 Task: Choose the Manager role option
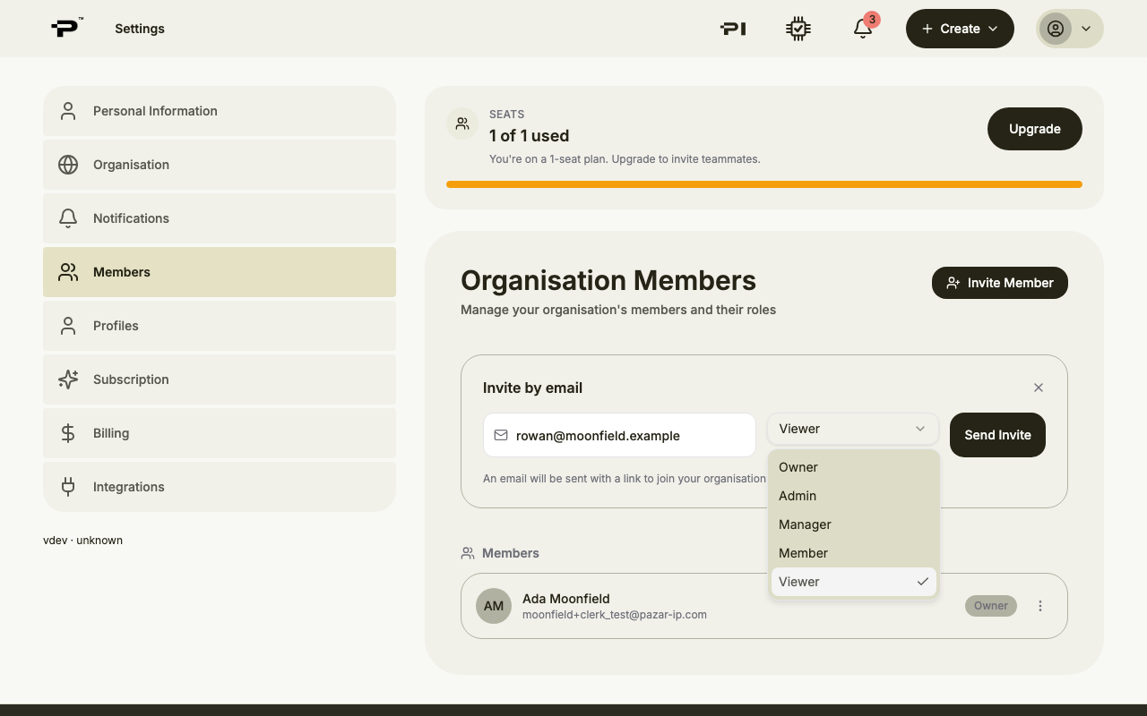853,524
